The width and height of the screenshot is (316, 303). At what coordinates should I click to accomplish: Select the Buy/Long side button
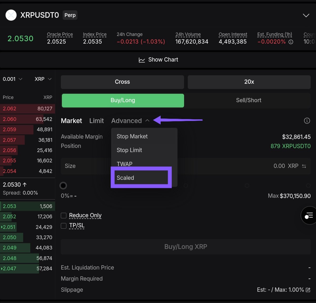(x=123, y=101)
